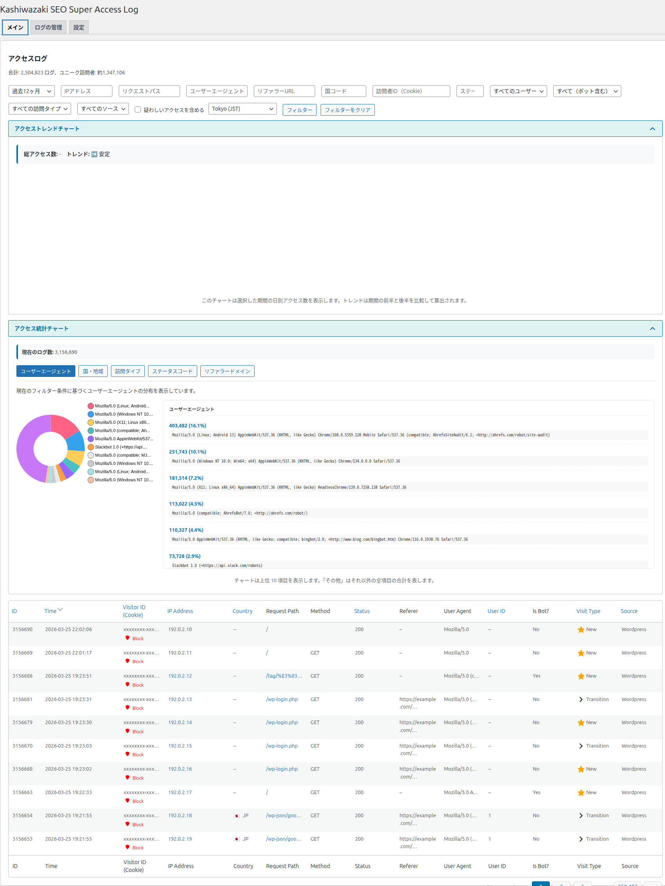Click the trend arrow icon next to 安定

[94, 154]
